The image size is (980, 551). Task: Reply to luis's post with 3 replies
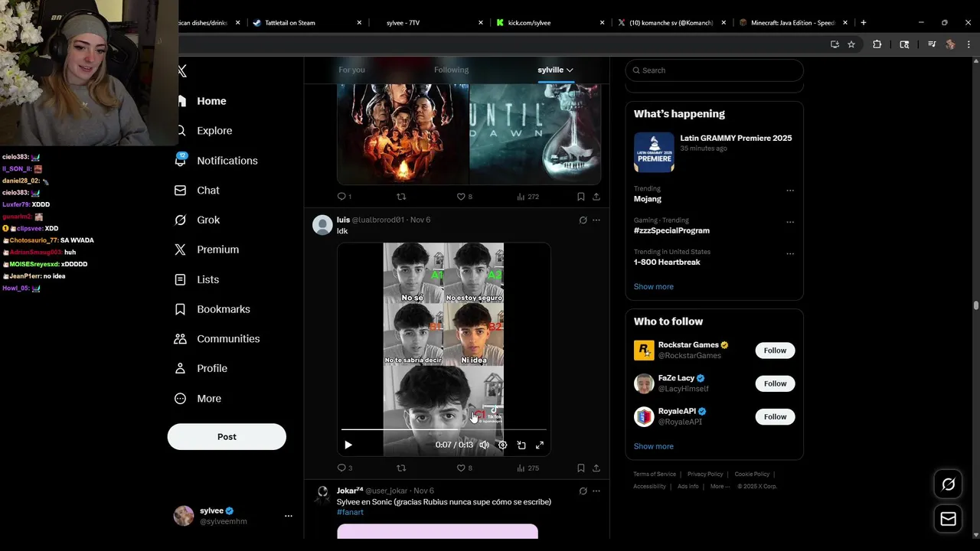[345, 468]
